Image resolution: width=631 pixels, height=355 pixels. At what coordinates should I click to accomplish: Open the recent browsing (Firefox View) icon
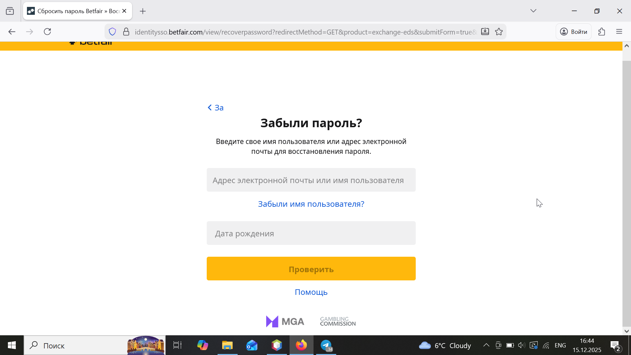pyautogui.click(x=10, y=11)
